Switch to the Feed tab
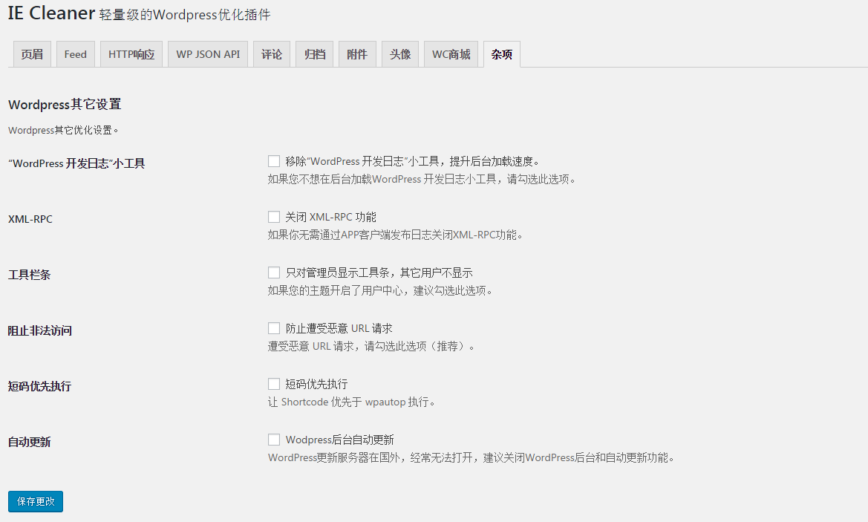Image resolution: width=868 pixels, height=522 pixels. click(x=75, y=54)
